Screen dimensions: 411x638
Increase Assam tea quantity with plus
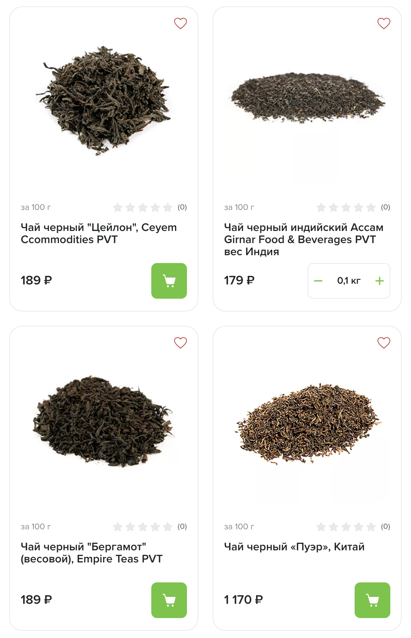[x=380, y=281]
